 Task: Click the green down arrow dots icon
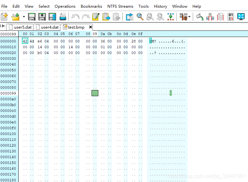click(171, 17)
